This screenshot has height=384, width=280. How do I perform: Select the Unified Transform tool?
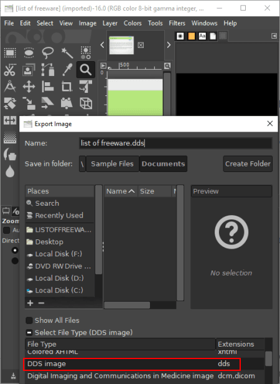pyautogui.click(x=86, y=87)
